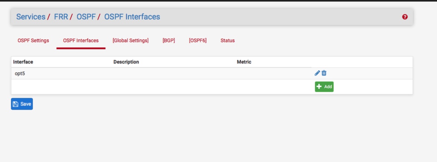Save the OSPF interfaces configuration
The image size is (437, 162).
click(22, 104)
